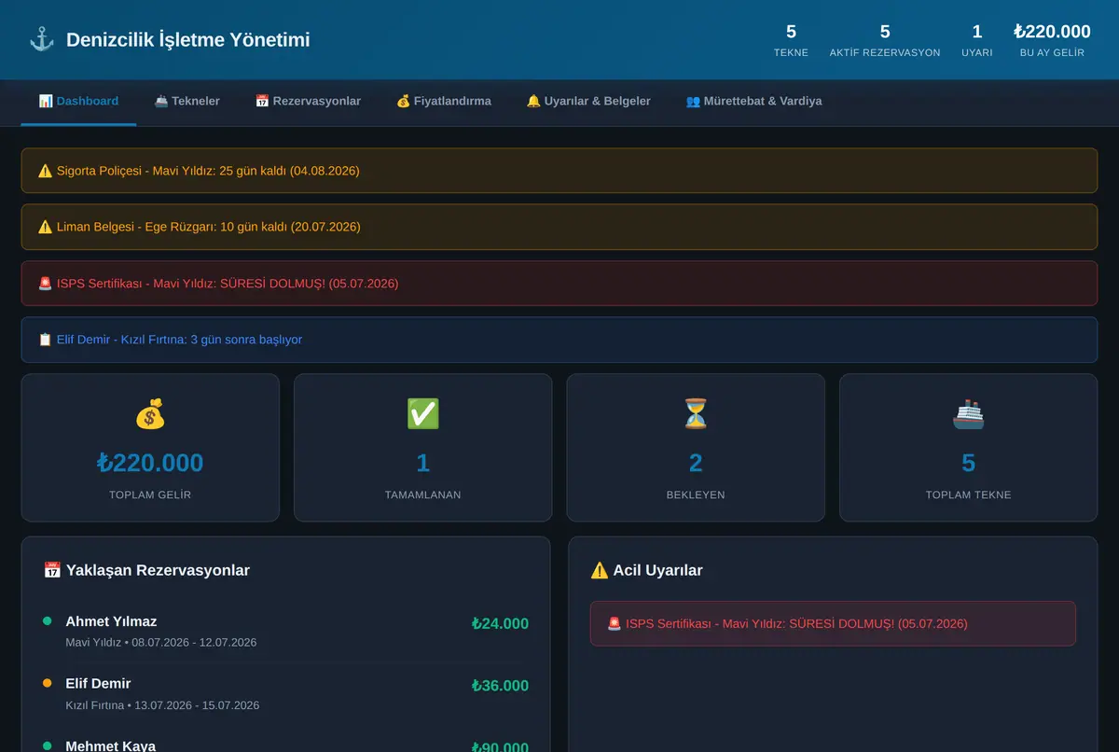1119x752 pixels.
Task: Click the Bu Ay Gelir header stat
Action: pos(1052,40)
